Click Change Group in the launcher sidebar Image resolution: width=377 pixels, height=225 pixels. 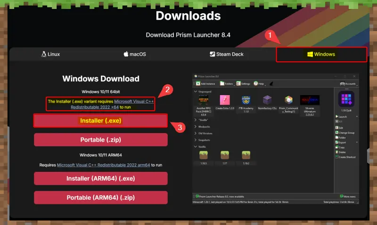click(x=345, y=133)
